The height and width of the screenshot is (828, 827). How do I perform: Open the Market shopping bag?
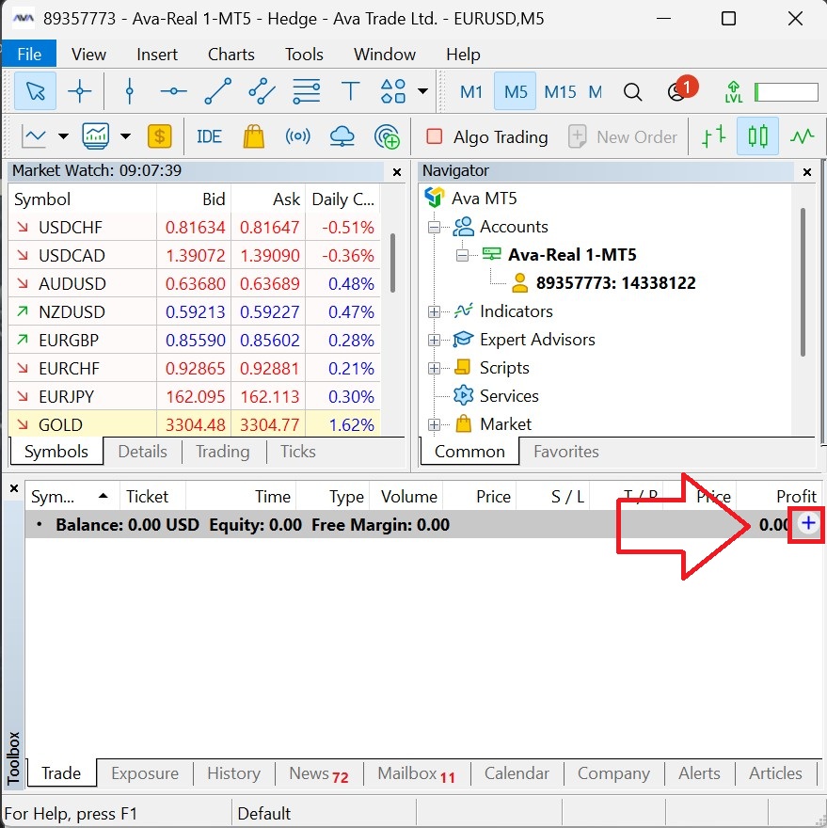click(x=253, y=136)
